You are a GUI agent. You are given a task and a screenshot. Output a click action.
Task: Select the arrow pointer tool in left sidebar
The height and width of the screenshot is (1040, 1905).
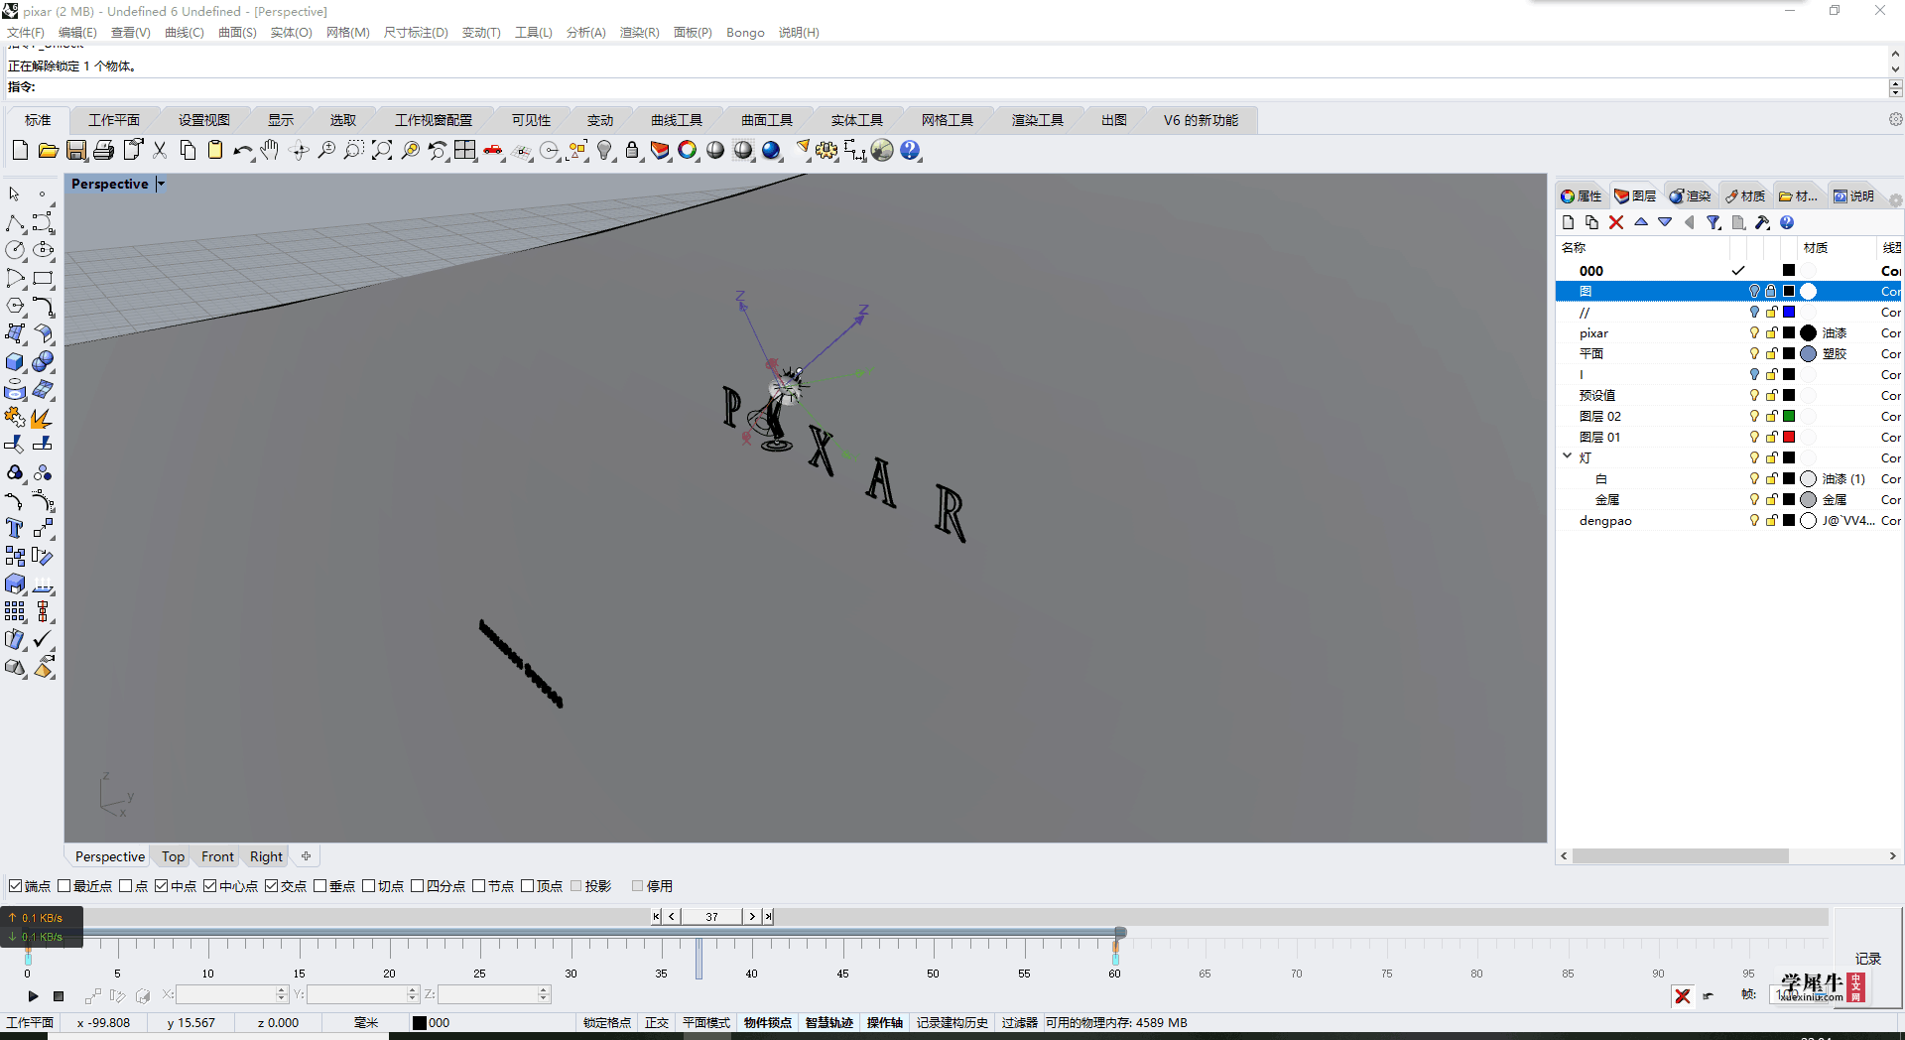(x=15, y=195)
